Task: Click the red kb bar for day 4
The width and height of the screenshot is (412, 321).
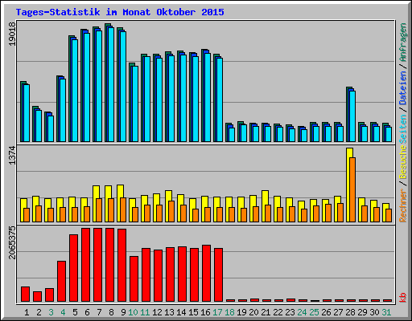Action: coord(61,281)
